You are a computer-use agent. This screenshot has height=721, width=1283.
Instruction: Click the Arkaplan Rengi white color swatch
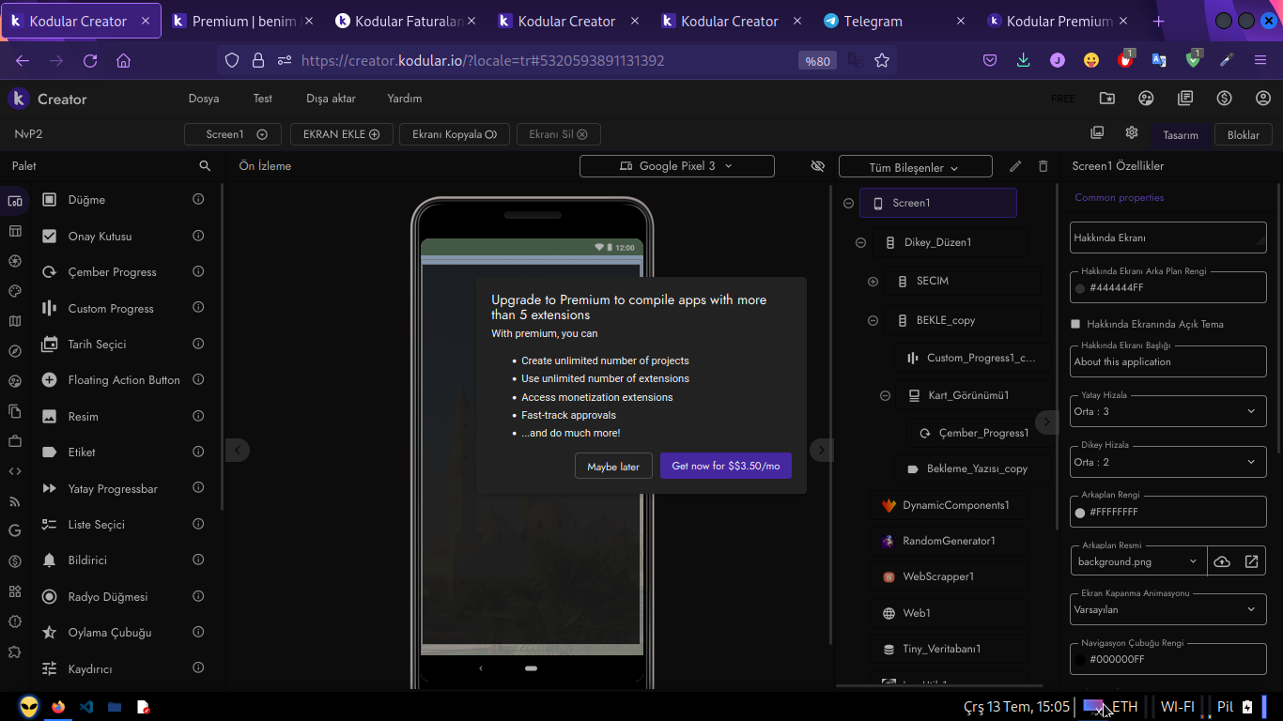[1080, 513]
